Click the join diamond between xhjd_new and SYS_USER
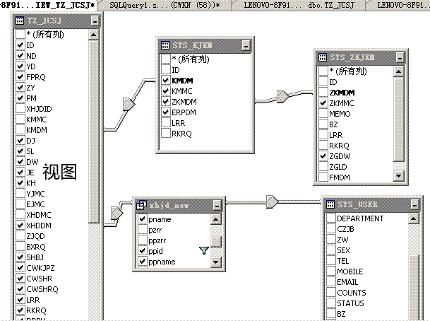430x321 pixels. click(x=273, y=201)
